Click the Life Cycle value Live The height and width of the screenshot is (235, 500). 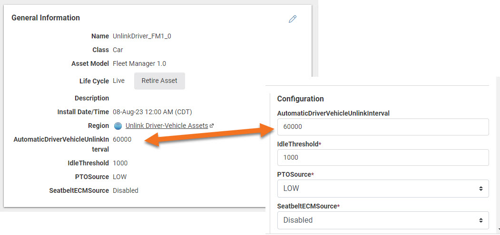coord(118,81)
